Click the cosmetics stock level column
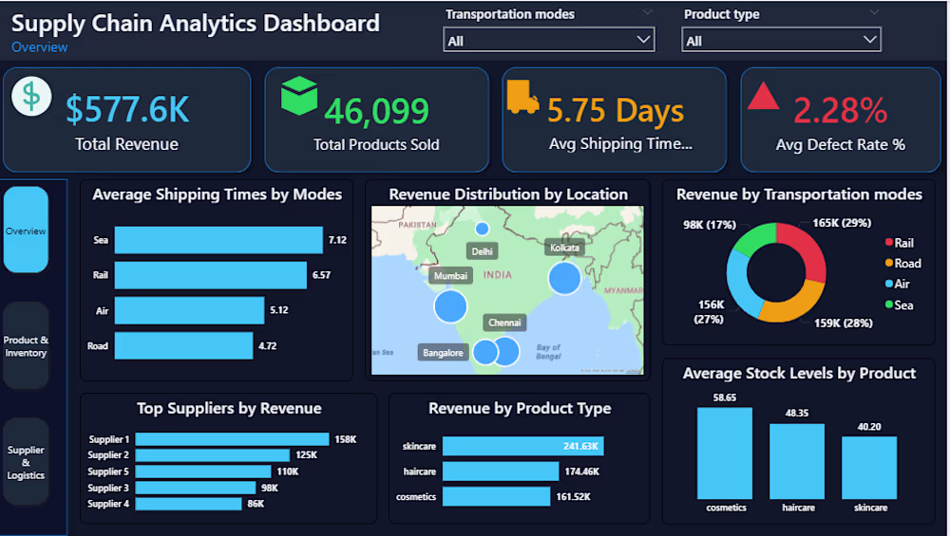This screenshot has width=950, height=536. (x=725, y=453)
